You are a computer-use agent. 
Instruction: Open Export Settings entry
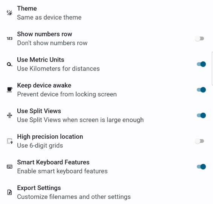[106, 192]
